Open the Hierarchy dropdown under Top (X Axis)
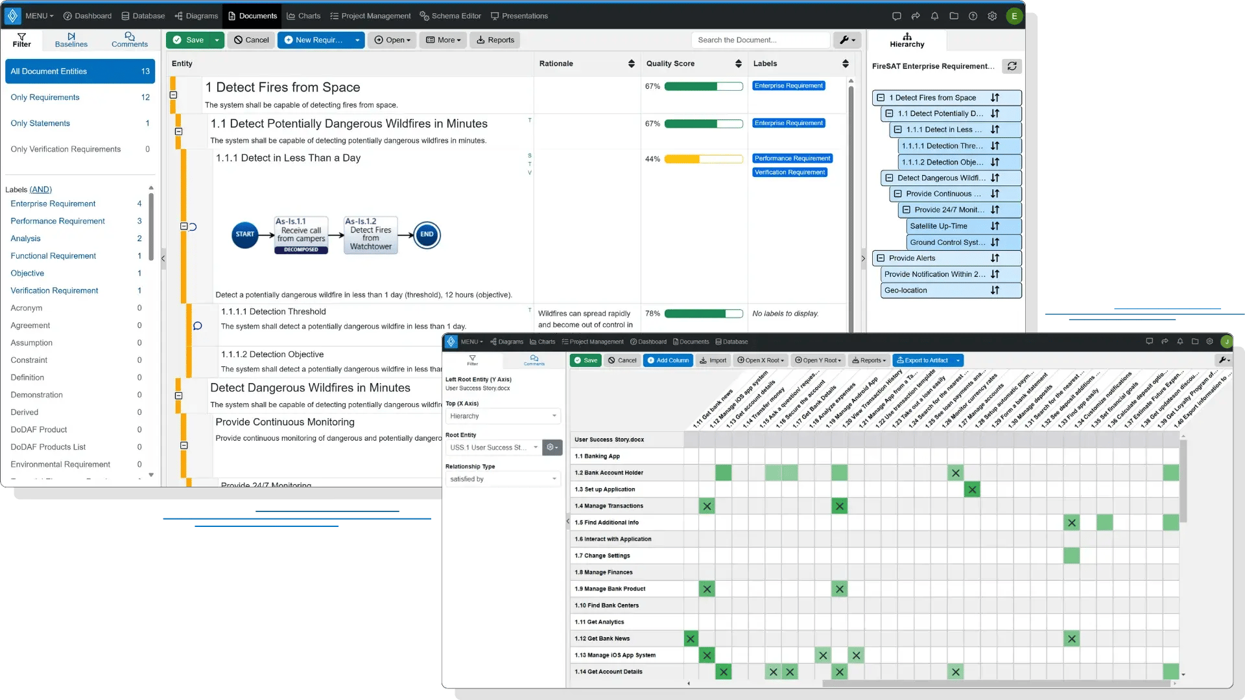 (503, 416)
